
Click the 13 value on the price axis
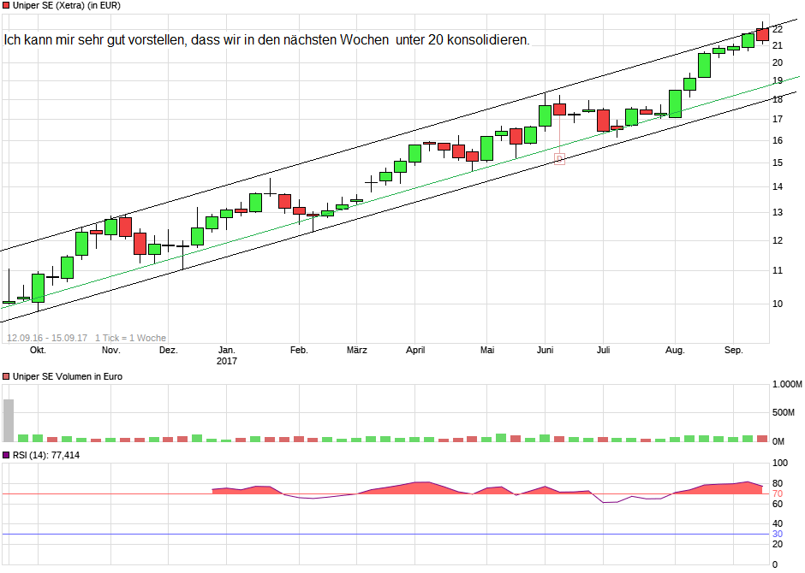tap(778, 212)
